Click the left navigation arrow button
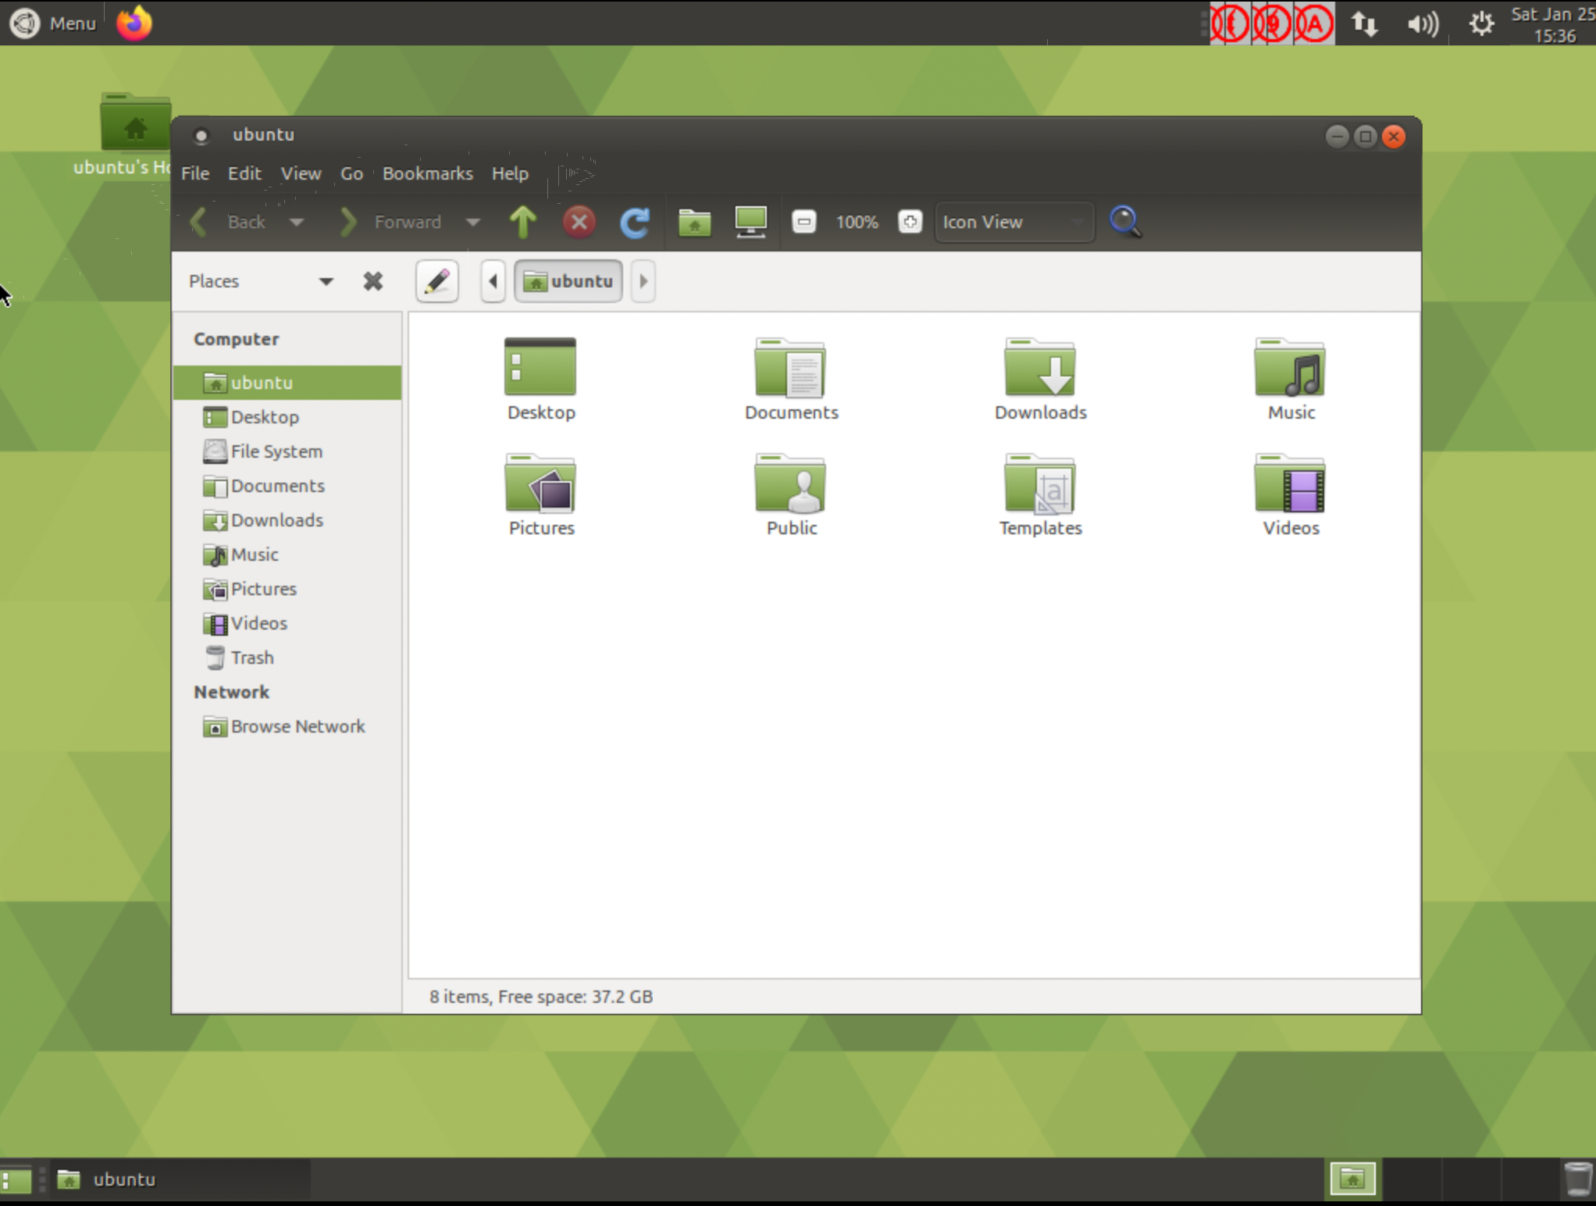 [x=493, y=280]
